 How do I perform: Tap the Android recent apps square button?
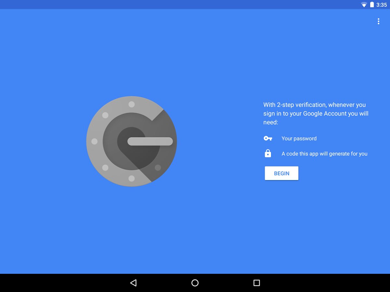pyautogui.click(x=257, y=283)
